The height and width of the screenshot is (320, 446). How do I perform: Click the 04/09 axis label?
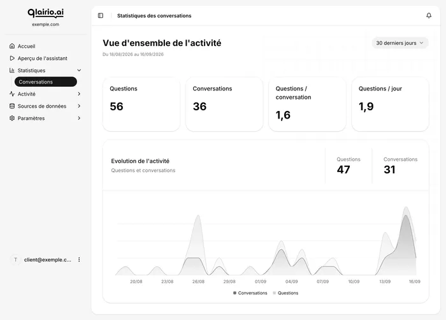click(x=292, y=282)
